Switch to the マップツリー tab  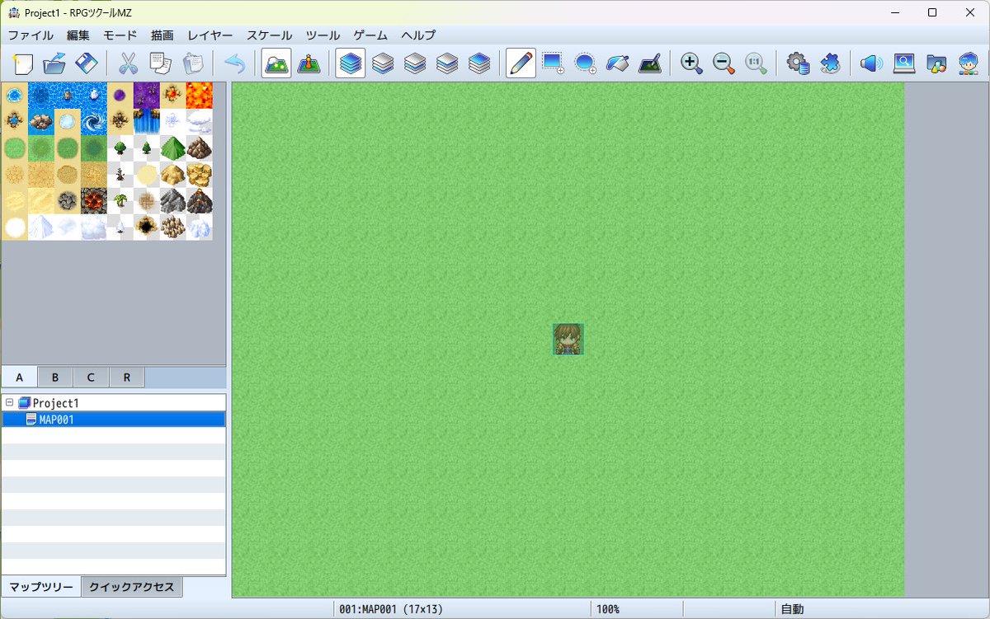[41, 587]
